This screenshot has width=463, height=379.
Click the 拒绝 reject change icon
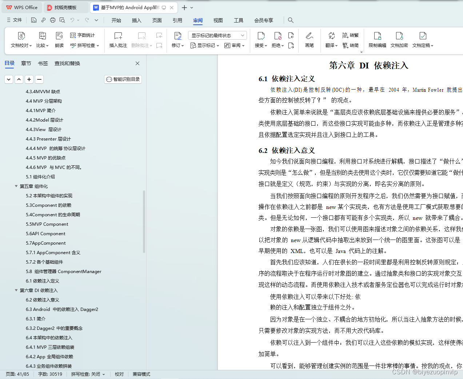(278, 36)
